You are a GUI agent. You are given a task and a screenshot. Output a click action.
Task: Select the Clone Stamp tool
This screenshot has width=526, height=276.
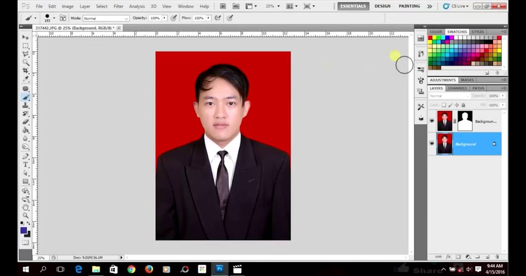point(25,105)
